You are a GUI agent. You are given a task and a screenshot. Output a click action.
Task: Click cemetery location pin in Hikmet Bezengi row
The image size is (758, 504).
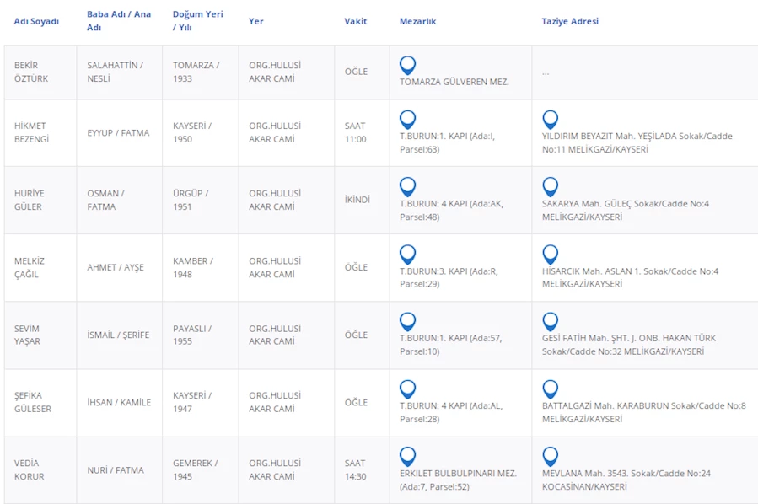pos(407,119)
